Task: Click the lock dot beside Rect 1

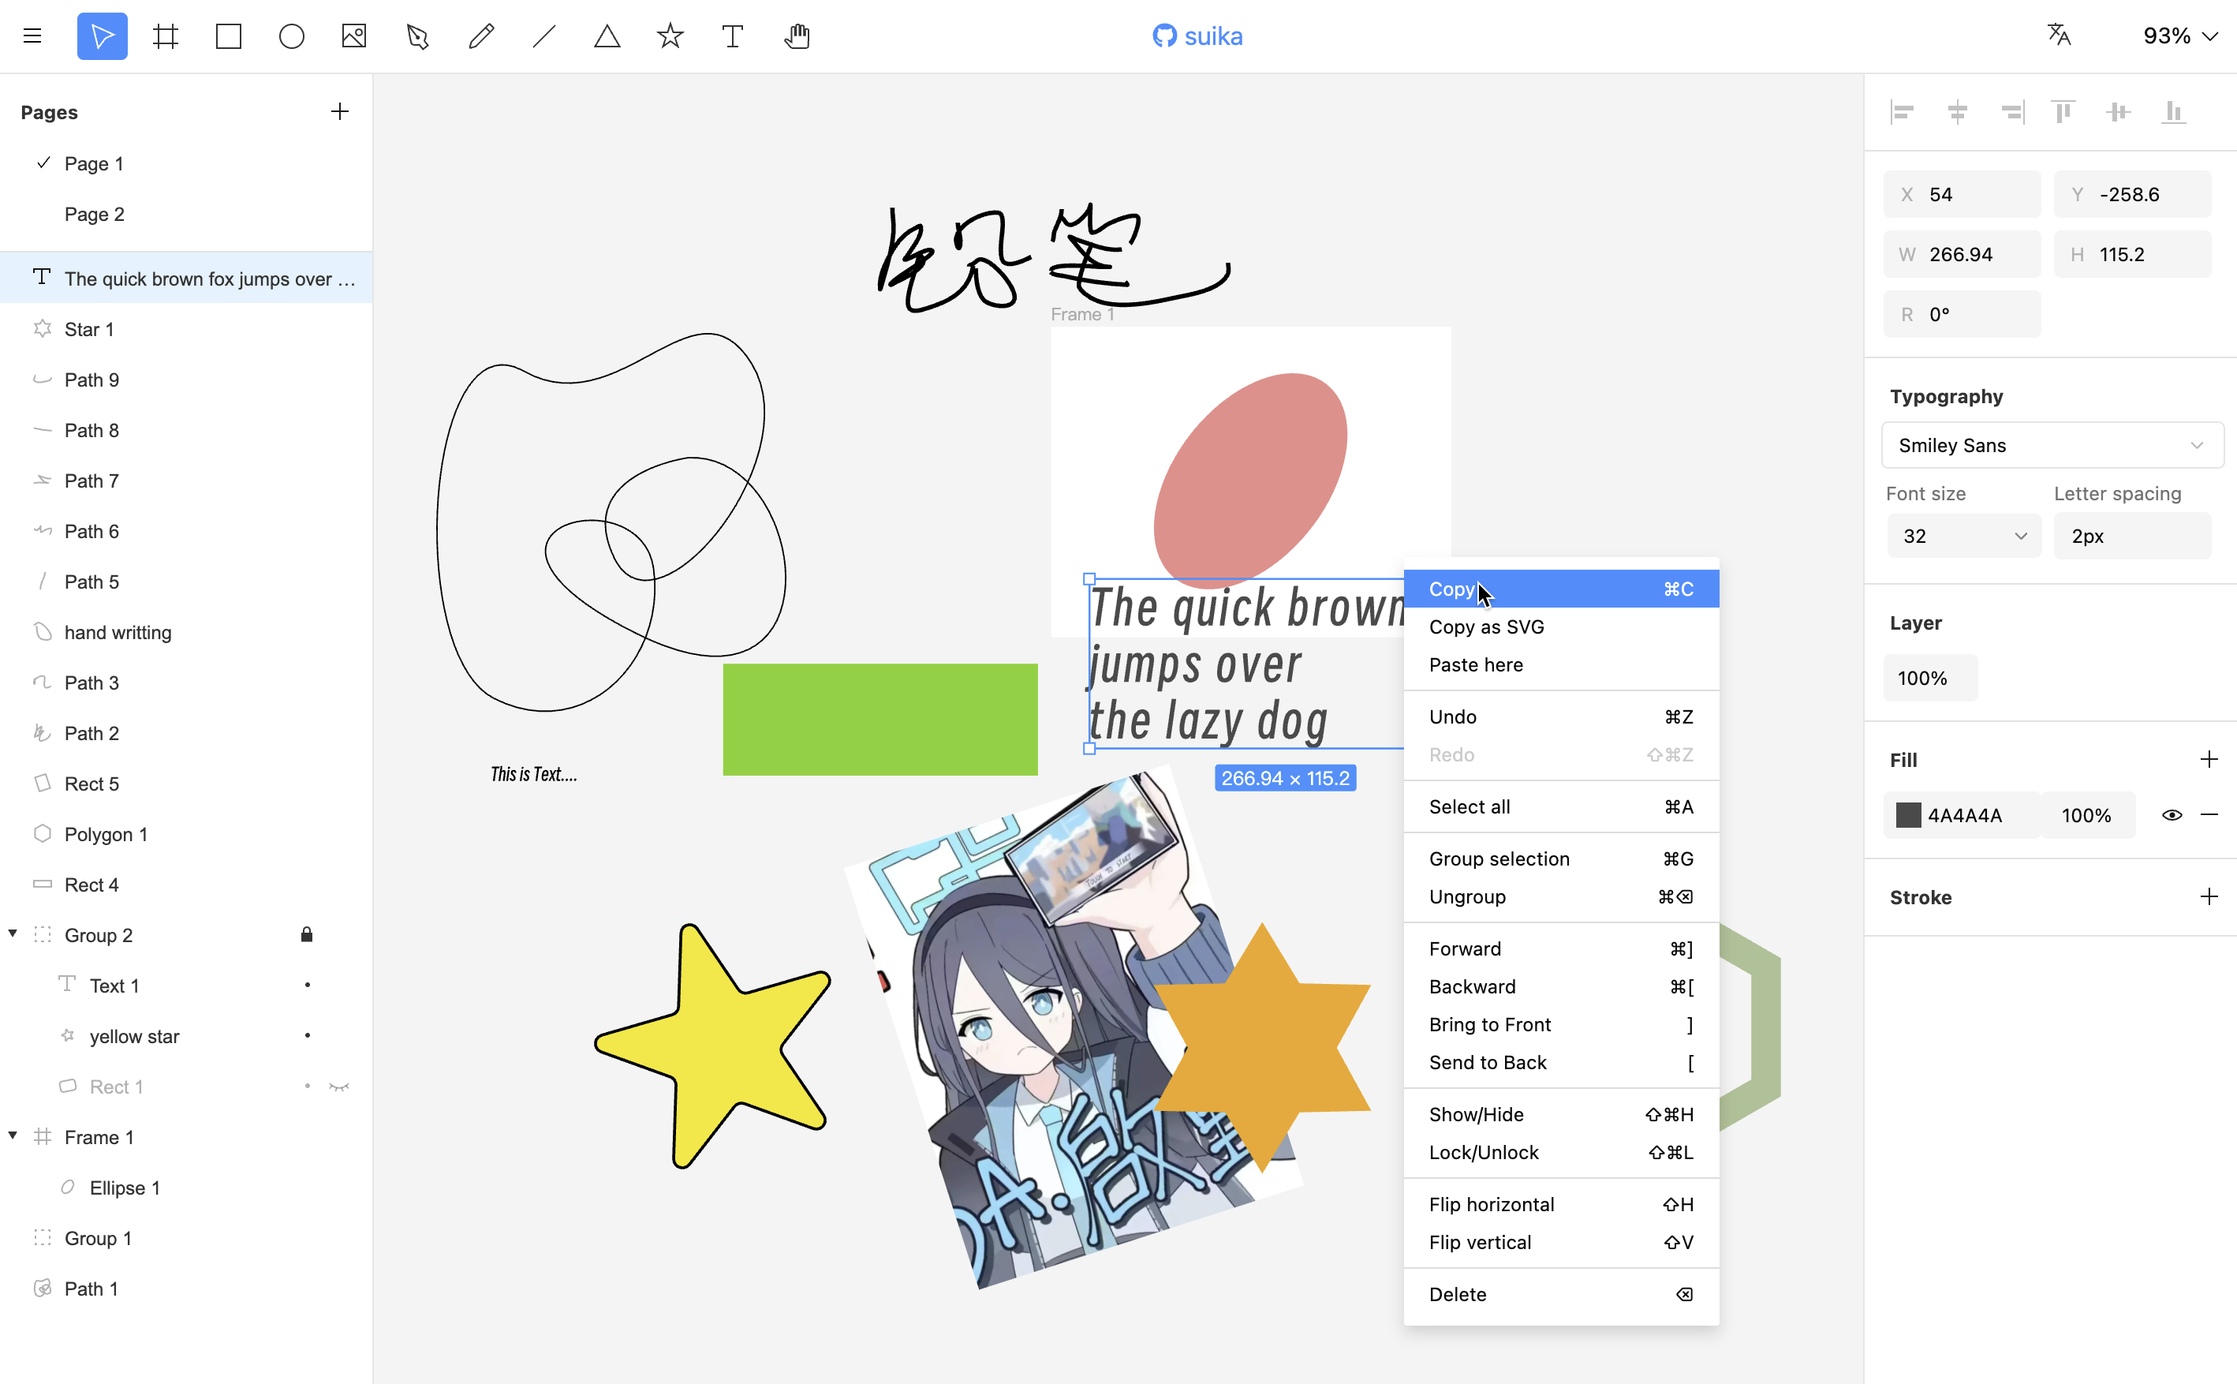Action: pos(308,1087)
